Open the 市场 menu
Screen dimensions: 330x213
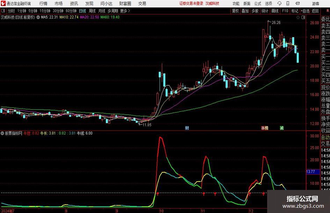pyautogui.click(x=59, y=3)
